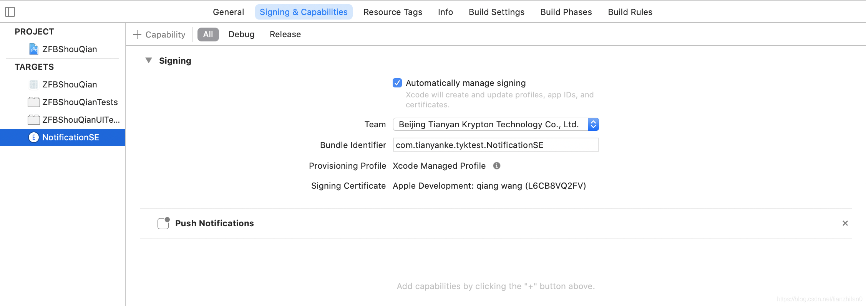Click the Capability label to add a capability

[x=165, y=35]
